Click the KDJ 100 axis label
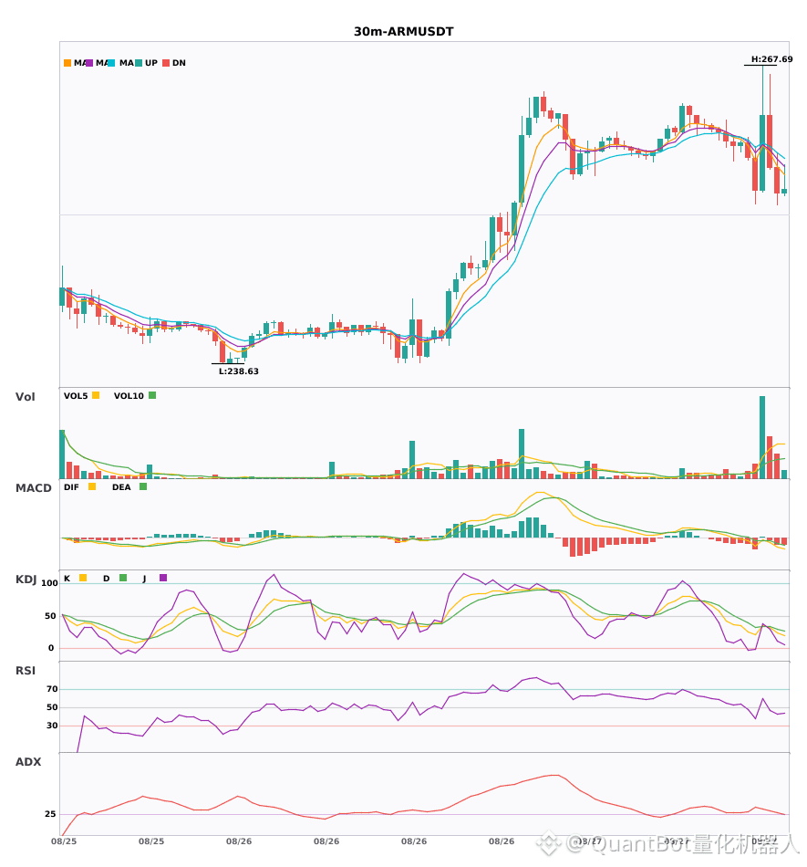 50,583
